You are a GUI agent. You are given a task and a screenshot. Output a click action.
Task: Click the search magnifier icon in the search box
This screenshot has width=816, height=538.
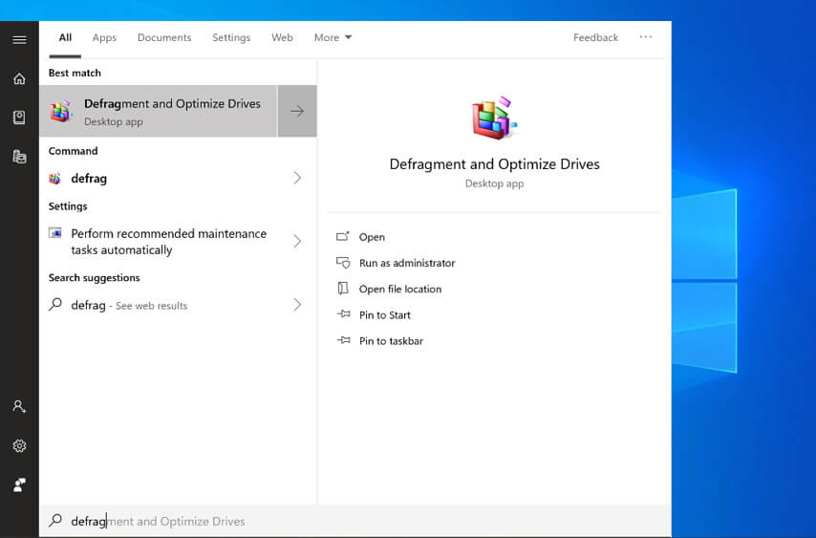(x=55, y=520)
